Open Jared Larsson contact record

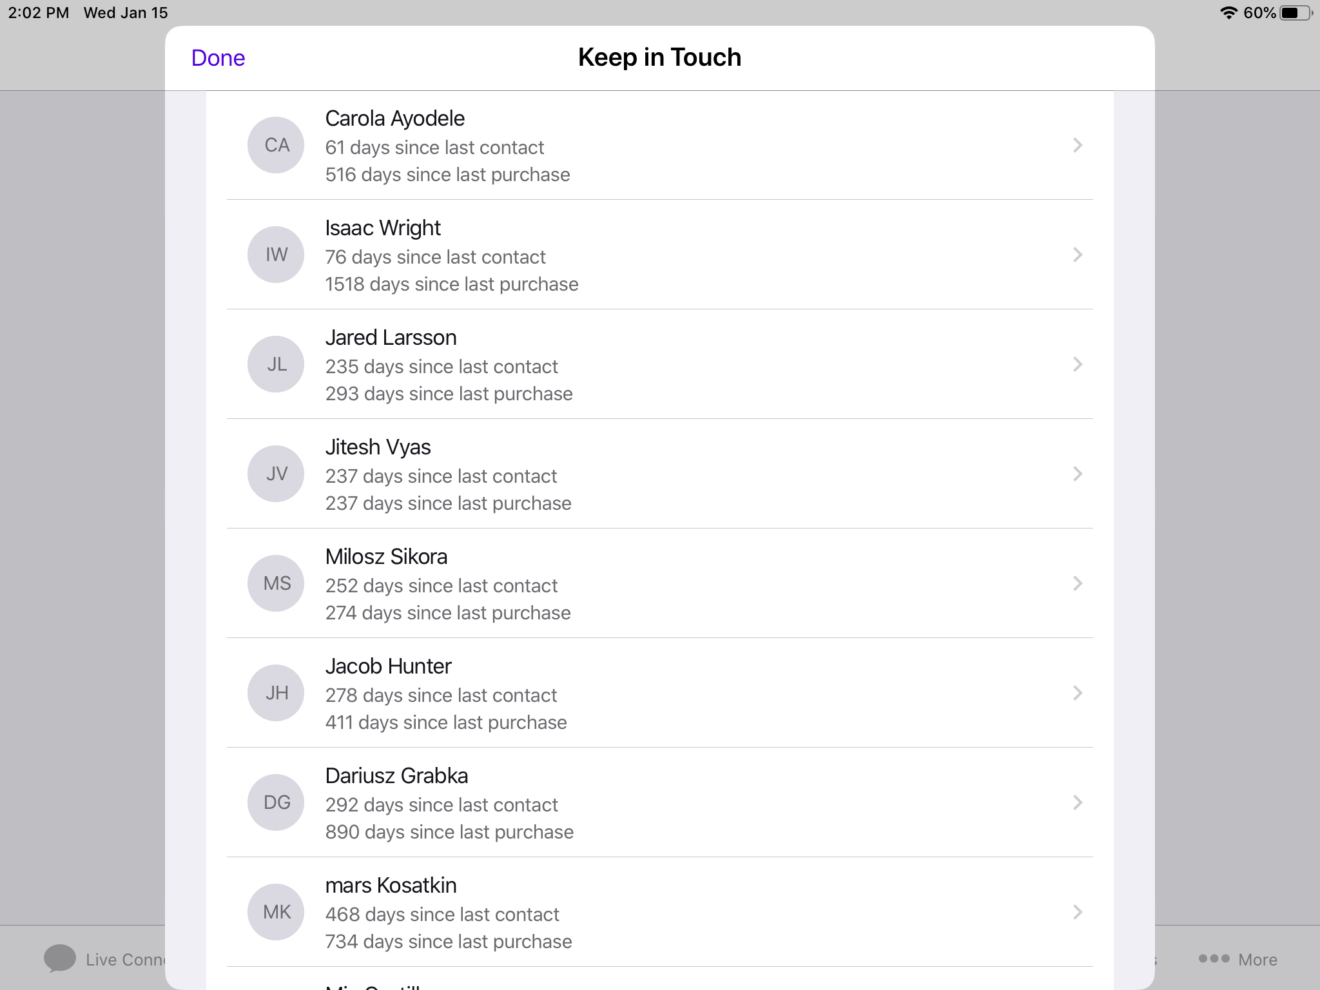click(659, 364)
